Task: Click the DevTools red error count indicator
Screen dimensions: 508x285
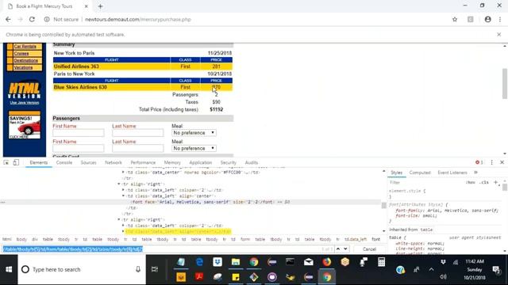Action: pyautogui.click(x=479, y=162)
